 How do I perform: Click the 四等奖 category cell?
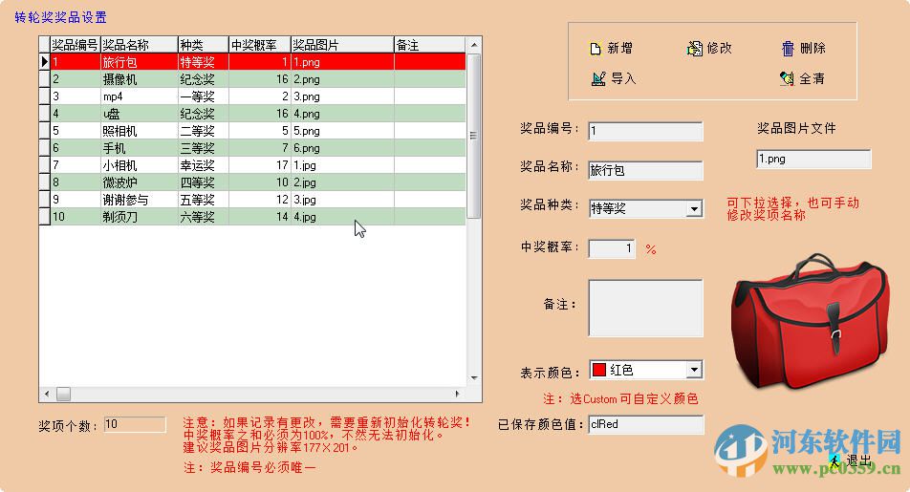[x=203, y=182]
